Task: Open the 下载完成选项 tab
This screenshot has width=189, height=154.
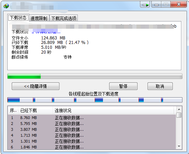Action: 64,18
